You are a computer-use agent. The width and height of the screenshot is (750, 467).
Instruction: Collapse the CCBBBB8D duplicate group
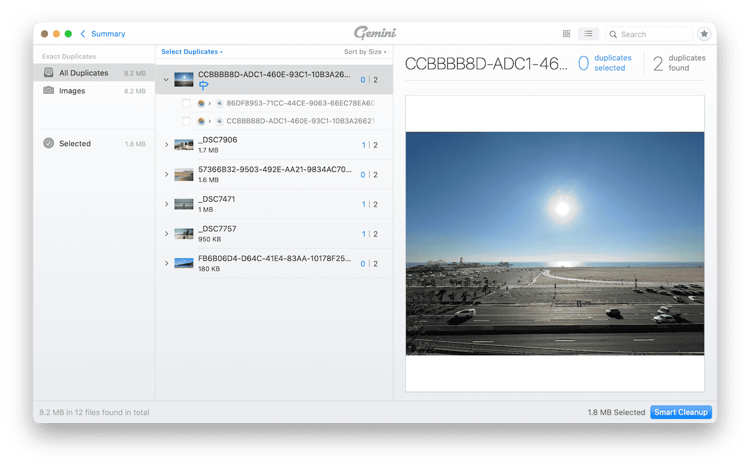tap(167, 80)
